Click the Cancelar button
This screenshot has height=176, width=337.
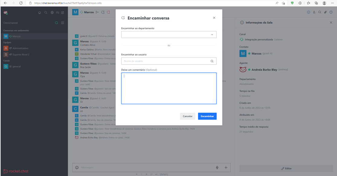coord(188,116)
